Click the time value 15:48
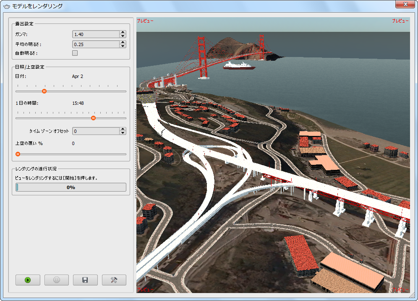418x301 pixels. coord(78,103)
